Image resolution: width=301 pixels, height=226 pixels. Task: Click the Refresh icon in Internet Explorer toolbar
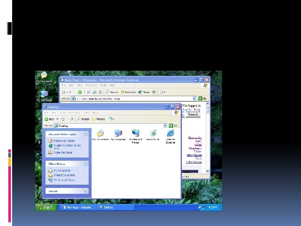click(x=94, y=92)
